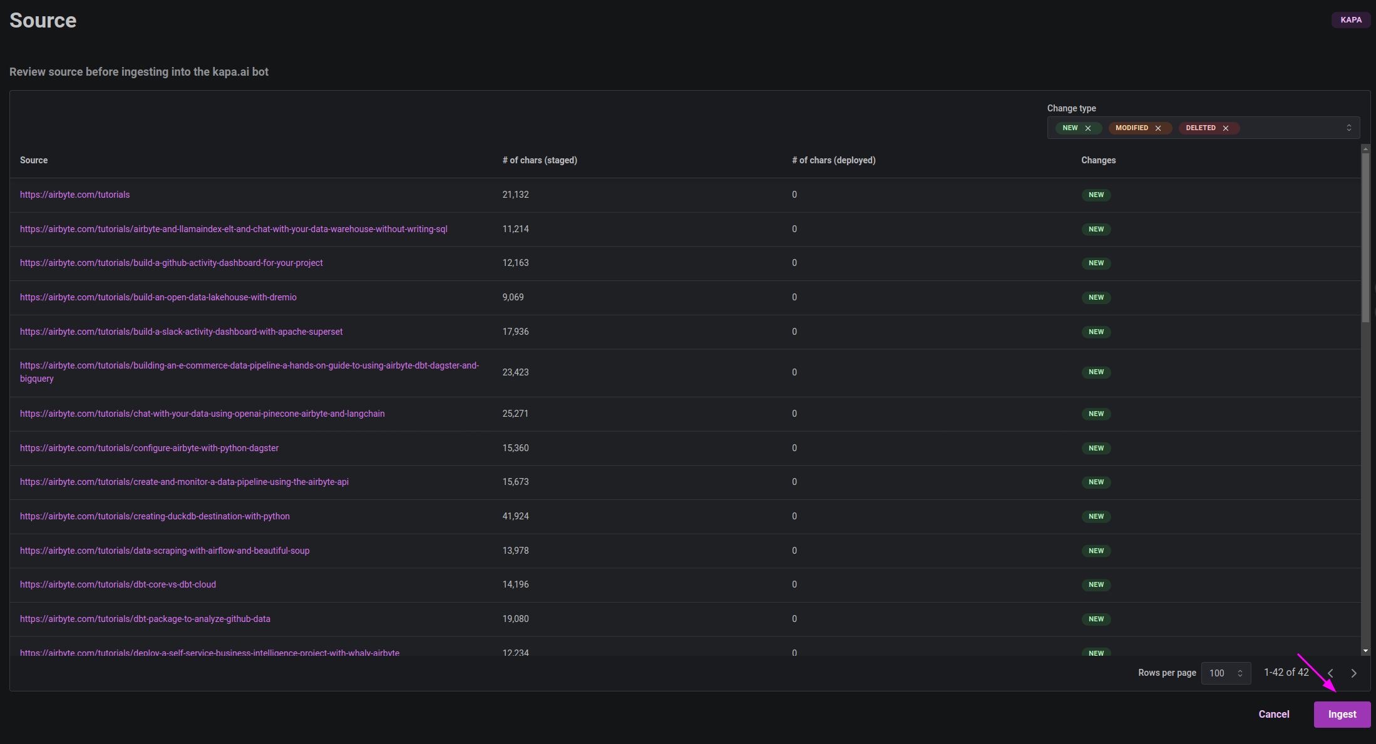Image resolution: width=1376 pixels, height=744 pixels.
Task: Open the dbt-core-vs-dbt-cloud link
Action: (118, 584)
